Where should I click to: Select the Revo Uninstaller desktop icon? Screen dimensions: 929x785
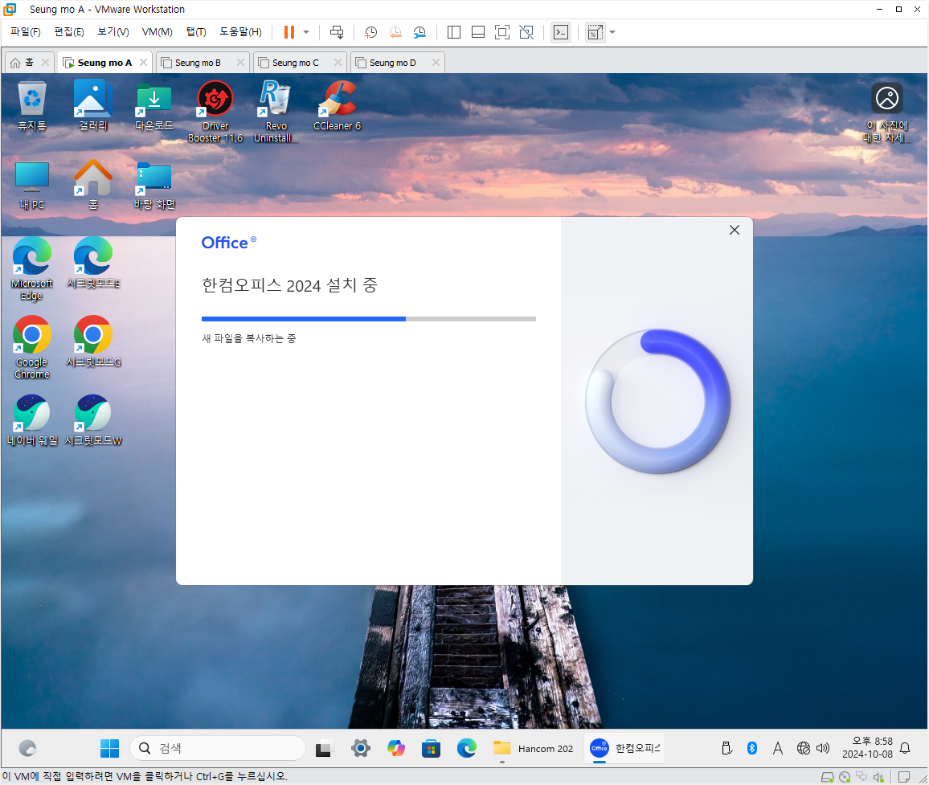click(x=276, y=112)
